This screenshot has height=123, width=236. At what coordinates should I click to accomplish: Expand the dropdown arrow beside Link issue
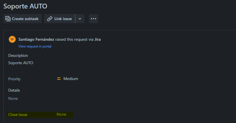pyautogui.click(x=80, y=19)
